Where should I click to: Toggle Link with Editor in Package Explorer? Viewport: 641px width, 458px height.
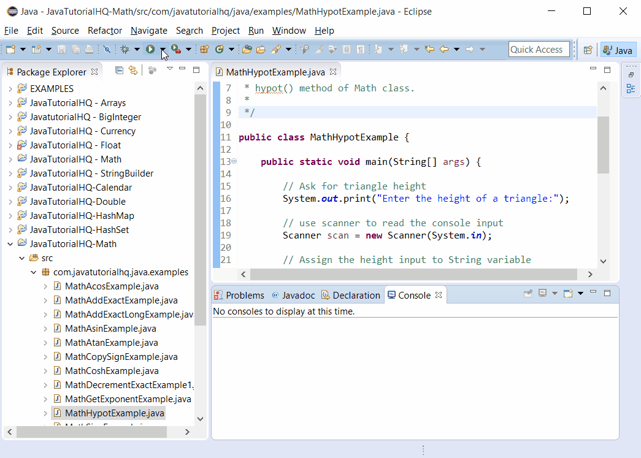click(133, 71)
